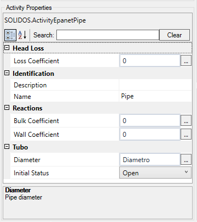Collapse the Tubo category
The width and height of the screenshot is (197, 222).
point(7,147)
